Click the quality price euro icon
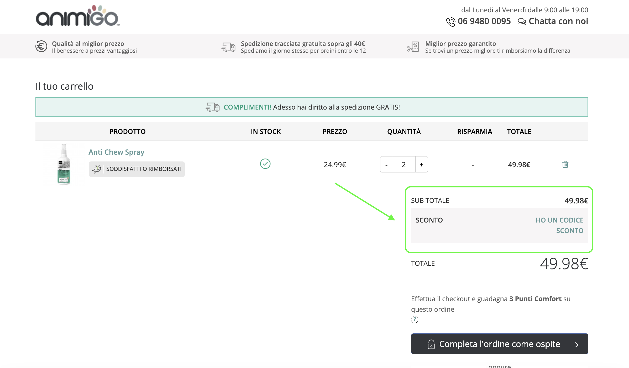Viewport: 629px width, 368px height. coord(40,46)
